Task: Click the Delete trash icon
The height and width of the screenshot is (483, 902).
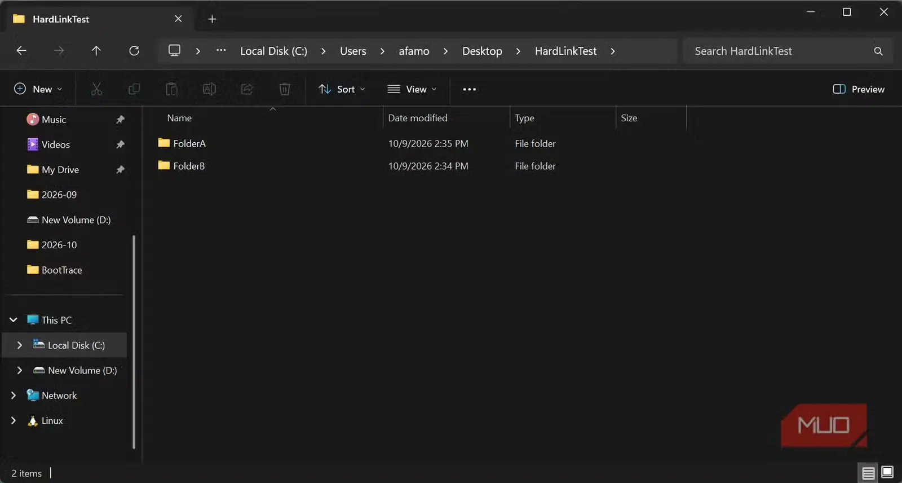Action: pyautogui.click(x=285, y=89)
